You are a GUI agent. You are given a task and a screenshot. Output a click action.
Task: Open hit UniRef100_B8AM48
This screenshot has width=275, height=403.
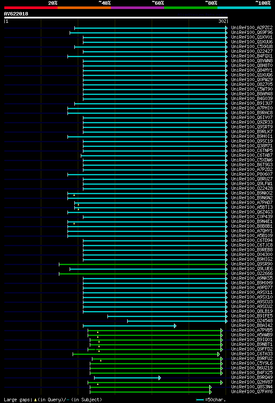[x=252, y=94]
